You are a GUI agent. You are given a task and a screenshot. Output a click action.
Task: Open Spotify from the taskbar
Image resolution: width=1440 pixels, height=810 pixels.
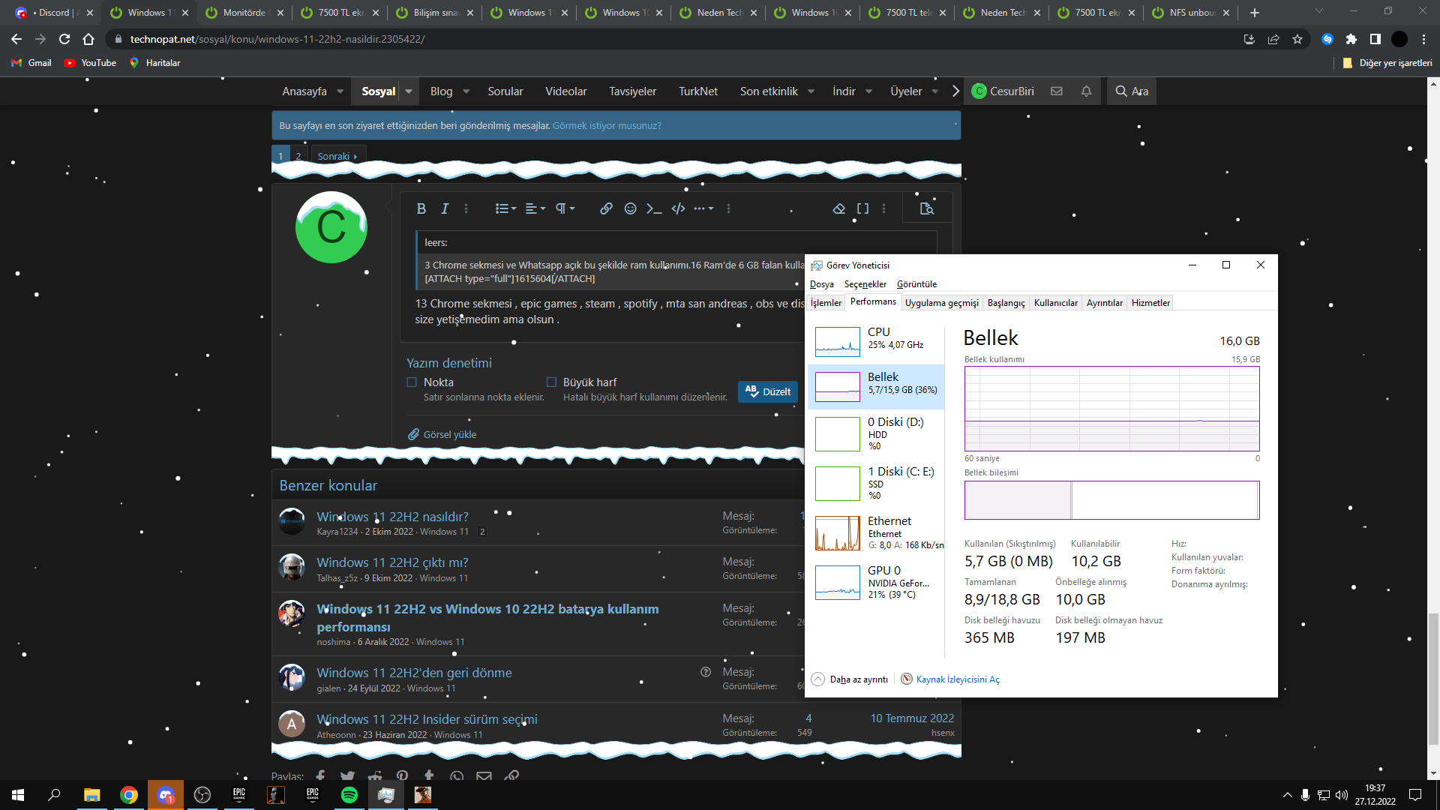349,795
